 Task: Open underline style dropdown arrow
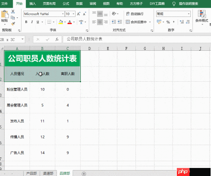click(42, 22)
